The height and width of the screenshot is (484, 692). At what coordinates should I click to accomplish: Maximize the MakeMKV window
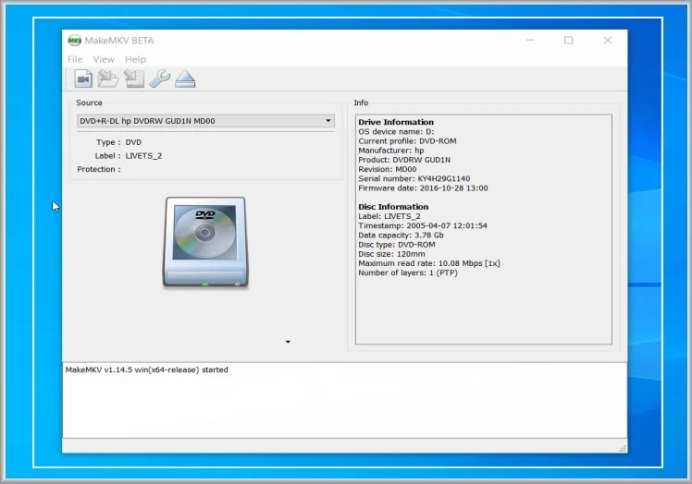pyautogui.click(x=568, y=40)
